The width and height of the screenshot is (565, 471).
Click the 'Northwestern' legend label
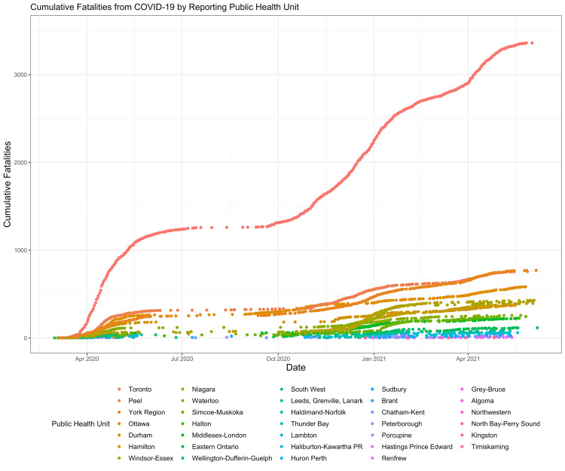490,412
